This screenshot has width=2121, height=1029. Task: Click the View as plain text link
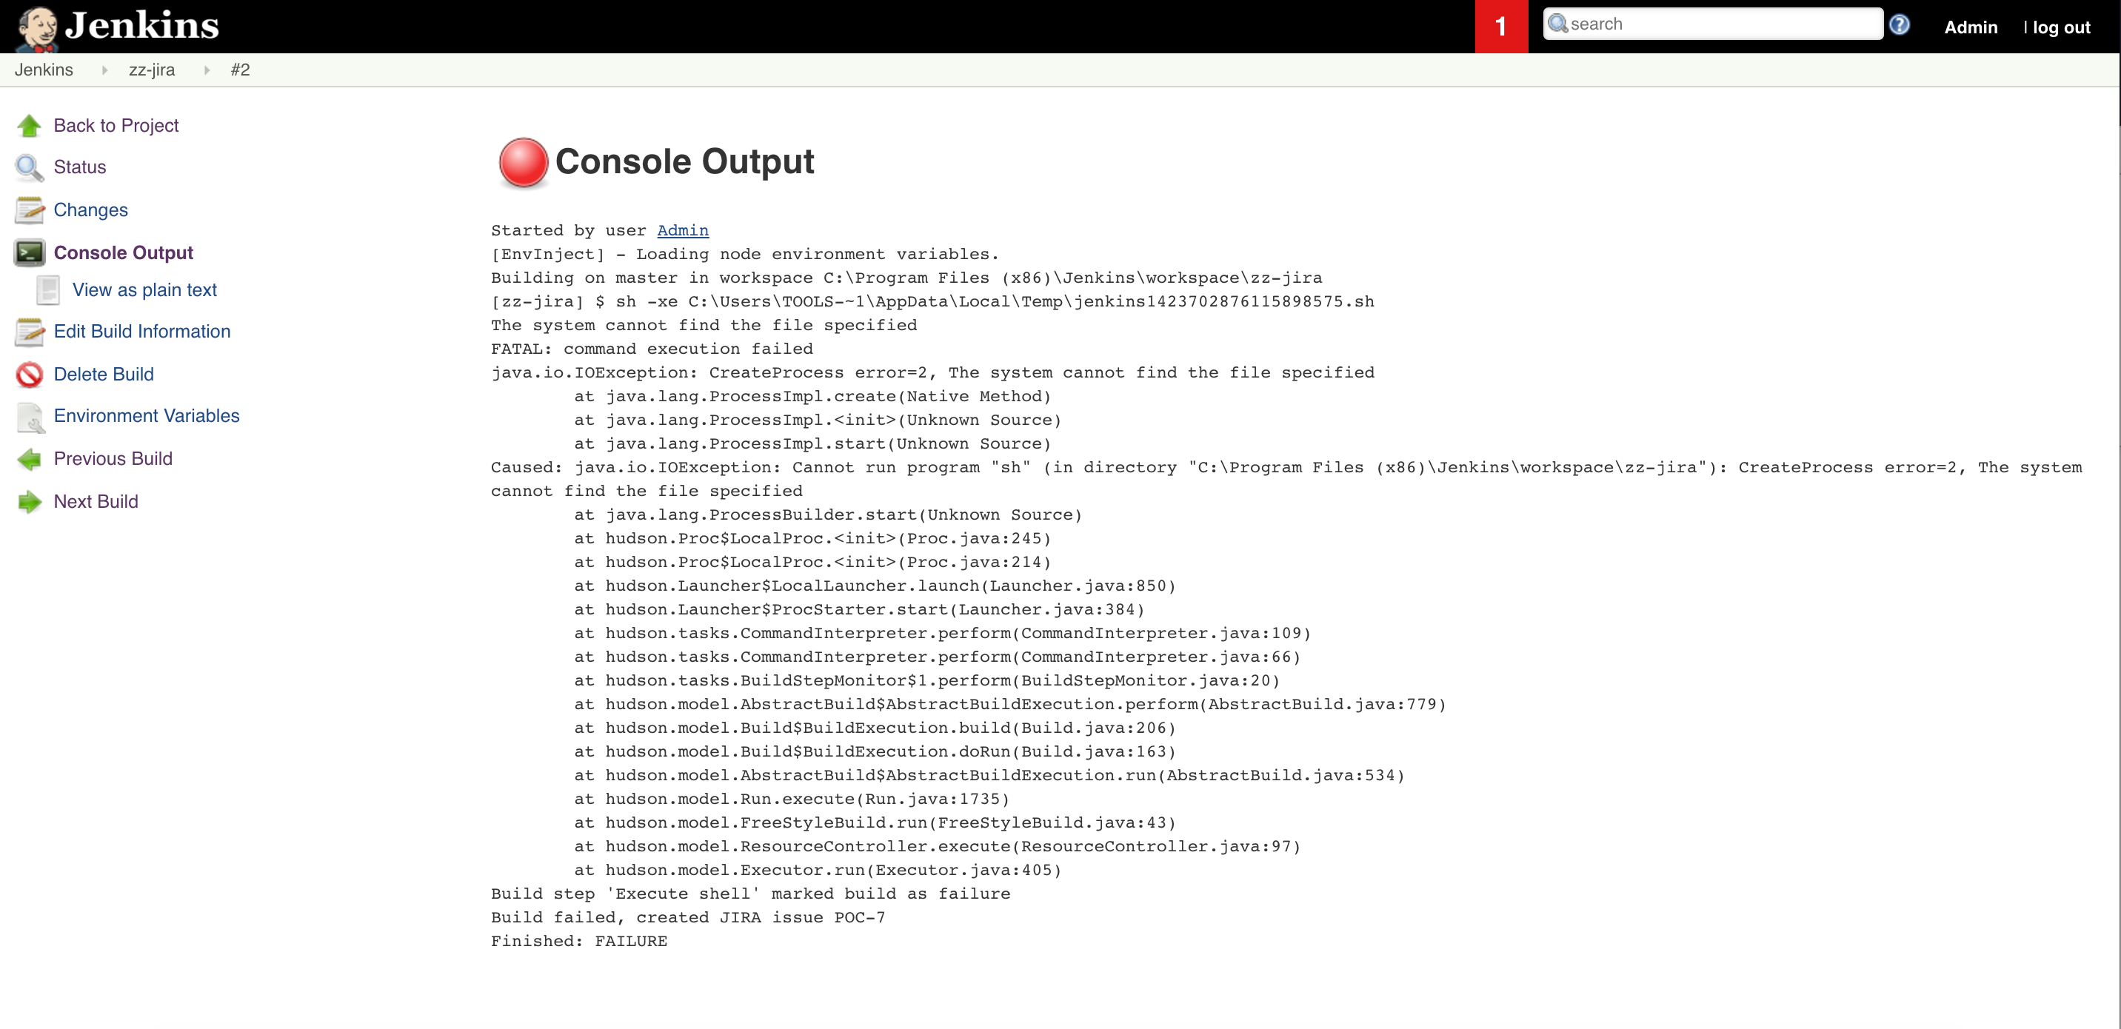(146, 289)
